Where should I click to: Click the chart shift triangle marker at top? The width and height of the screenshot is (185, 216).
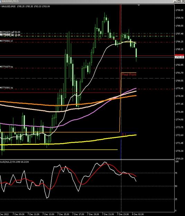tap(139, 5)
